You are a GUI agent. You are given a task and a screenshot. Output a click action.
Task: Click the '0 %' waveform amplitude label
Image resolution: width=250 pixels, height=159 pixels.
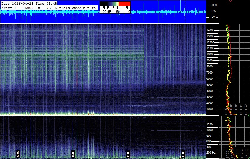point(214,11)
